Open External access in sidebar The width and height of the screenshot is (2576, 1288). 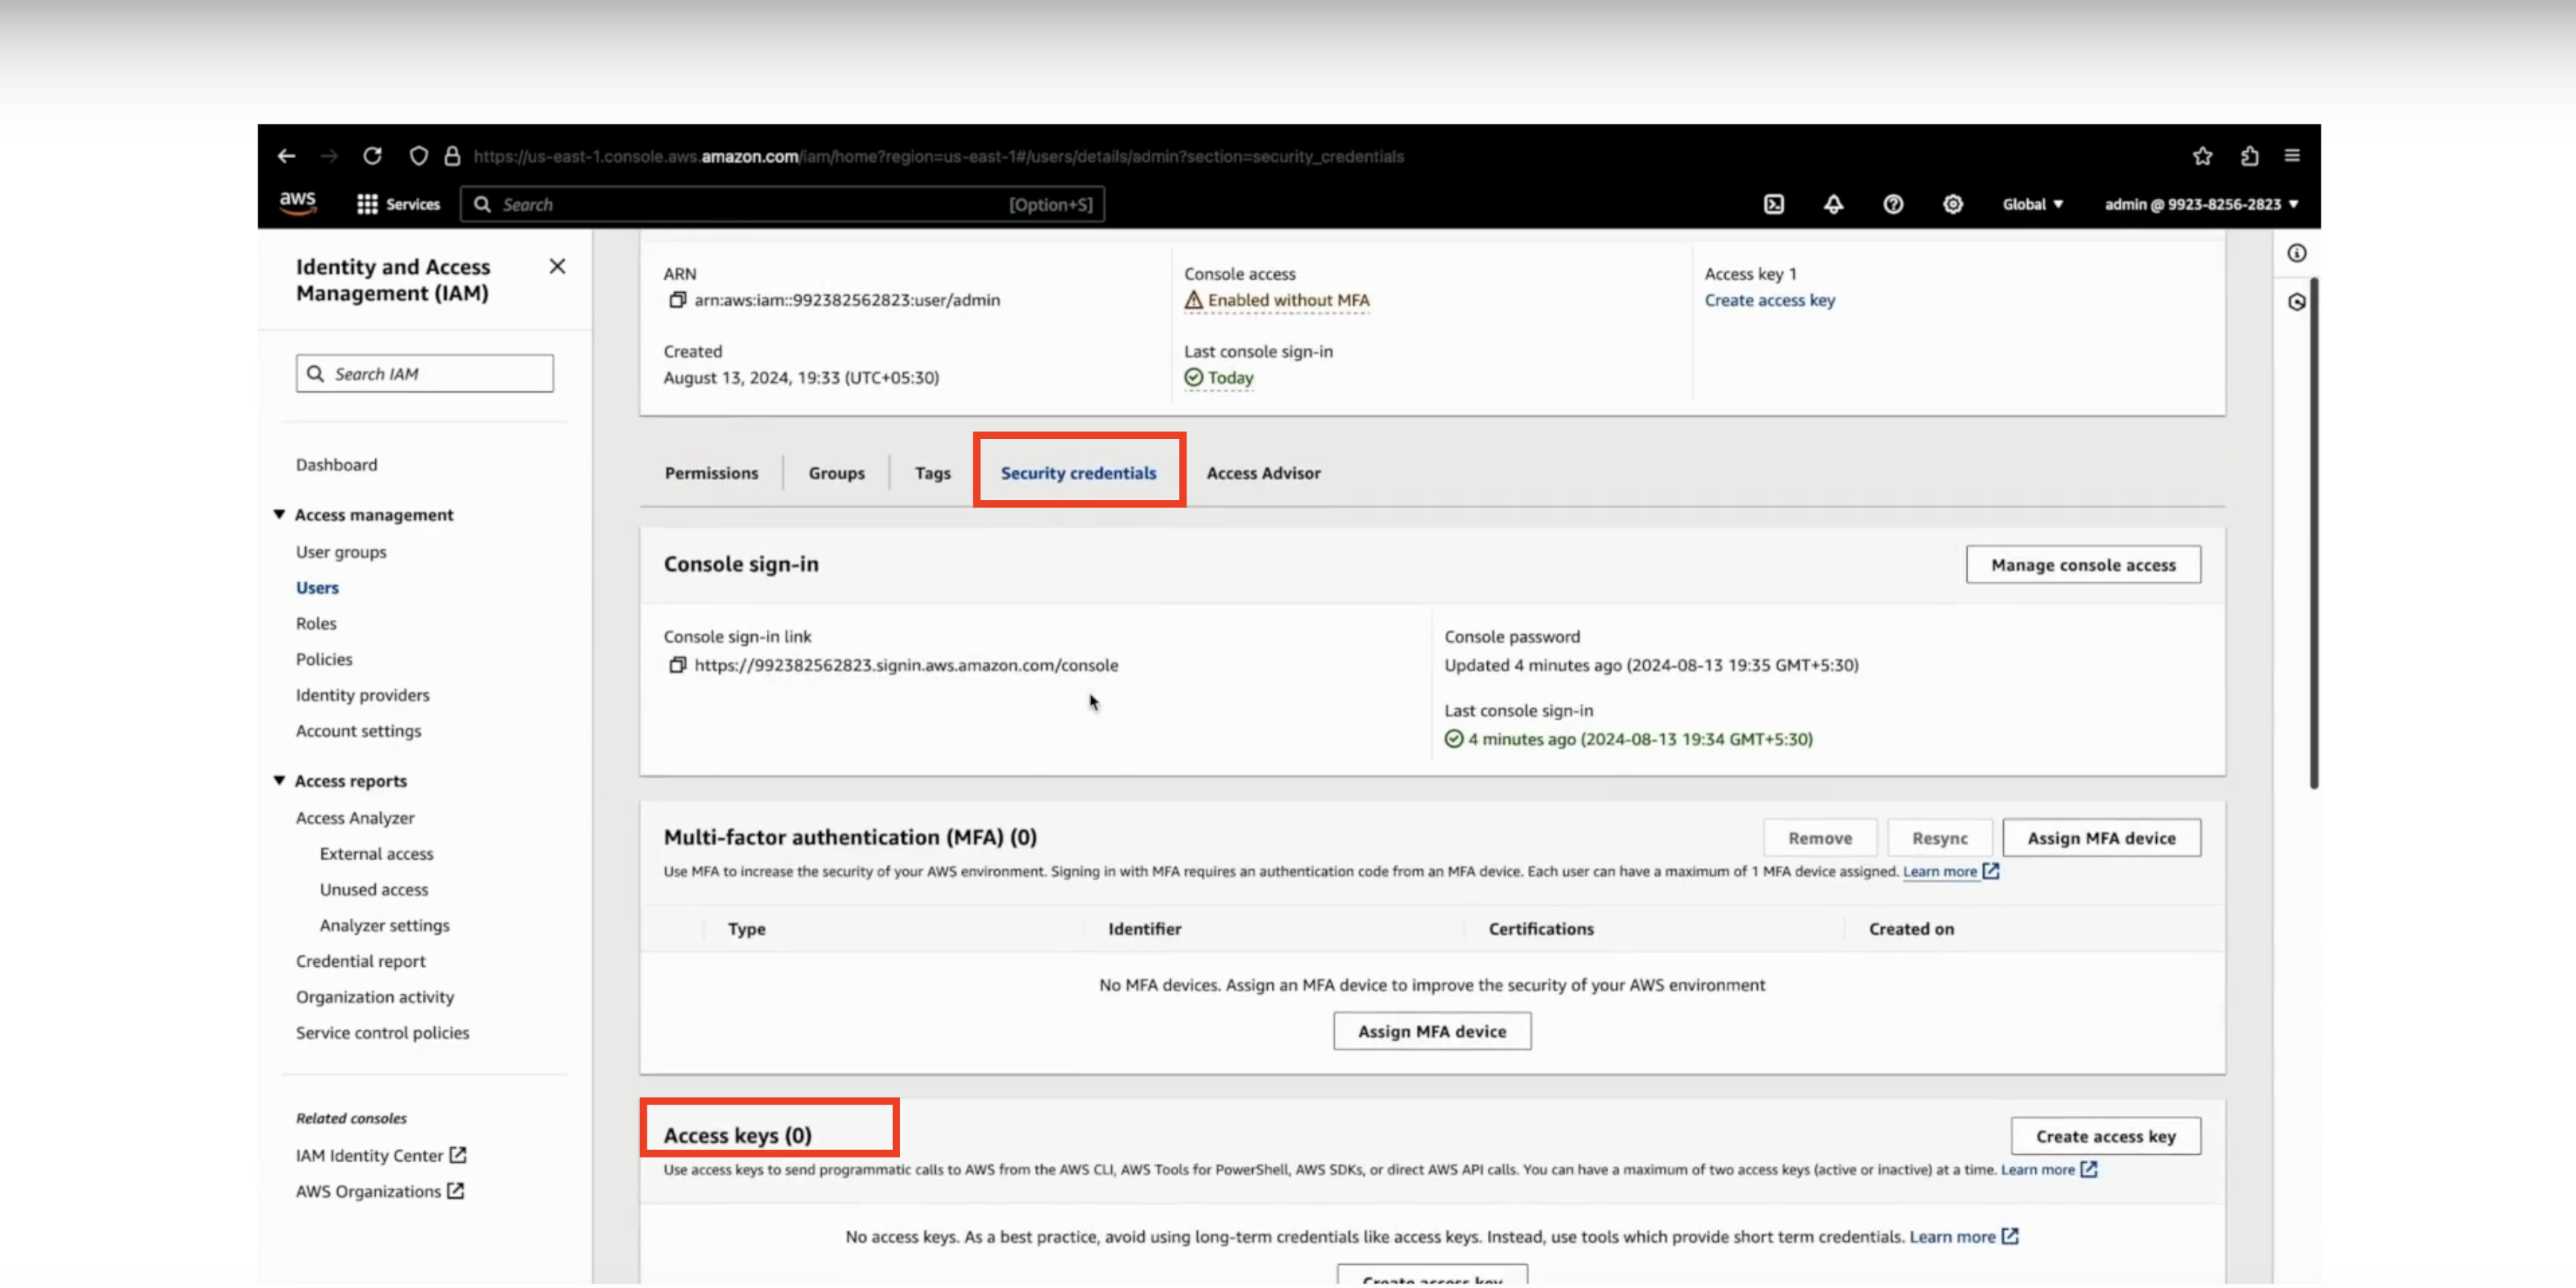click(x=376, y=854)
